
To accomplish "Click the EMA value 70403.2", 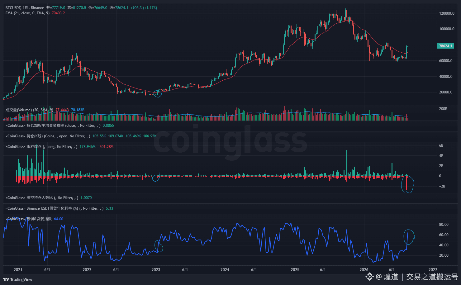I will [58, 13].
